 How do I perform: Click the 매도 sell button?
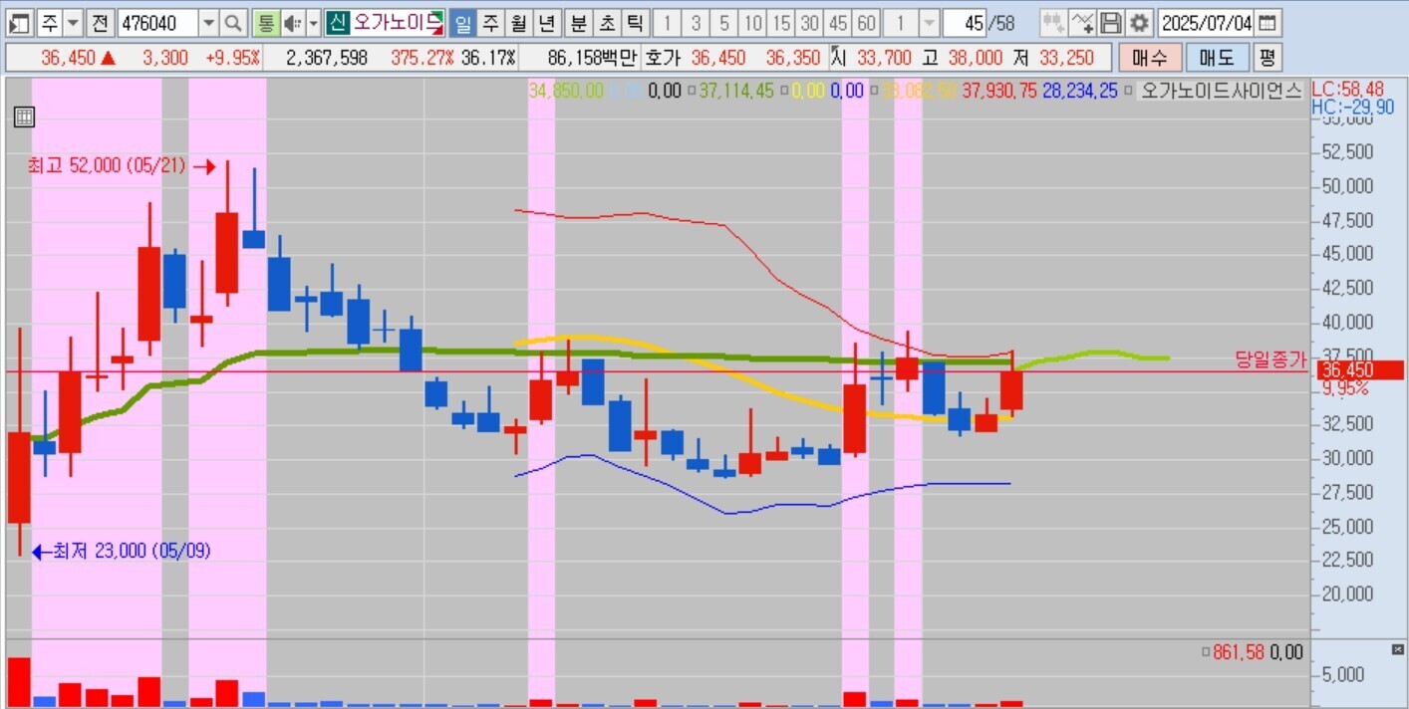click(x=1216, y=58)
